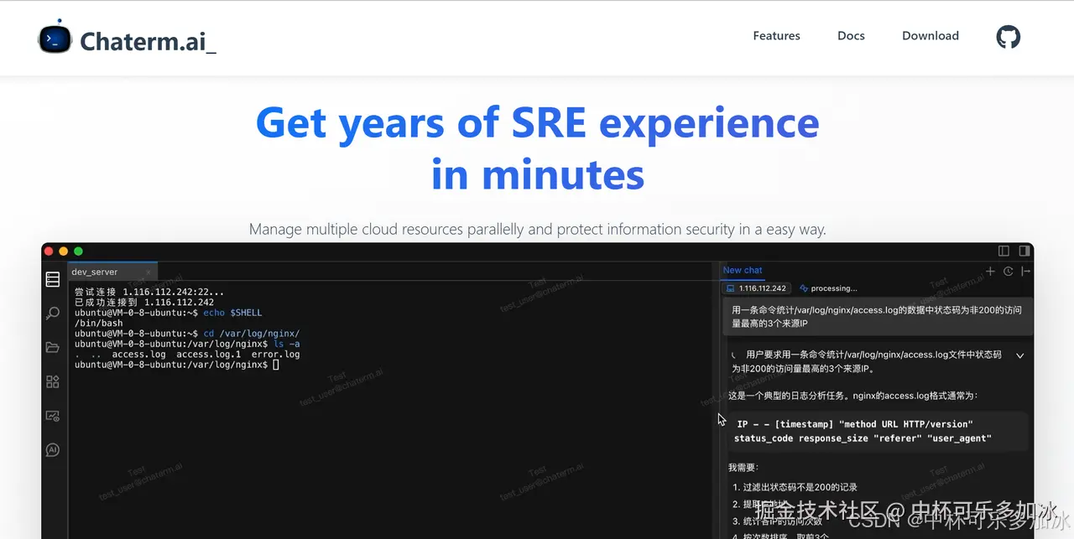Screen dimensions: 1074x539
Task: Open the GitHub repository icon
Action: tap(1008, 36)
